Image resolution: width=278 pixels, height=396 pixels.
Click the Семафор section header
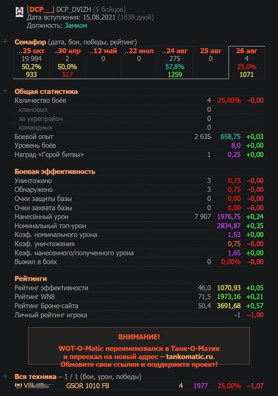pyautogui.click(x=30, y=42)
